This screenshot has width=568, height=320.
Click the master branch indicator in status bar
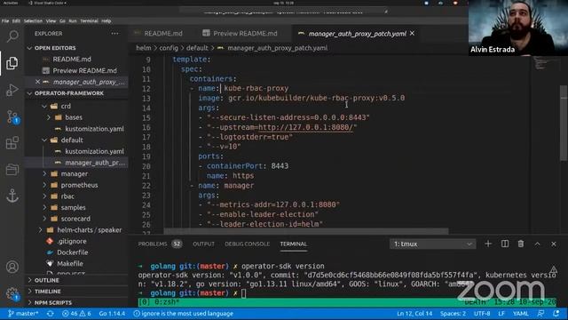(23, 314)
